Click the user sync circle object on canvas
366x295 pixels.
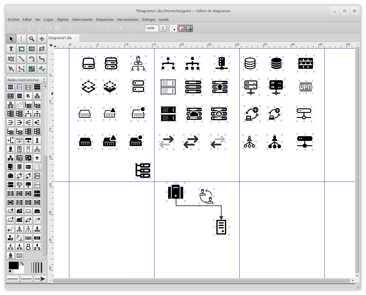pos(207,196)
